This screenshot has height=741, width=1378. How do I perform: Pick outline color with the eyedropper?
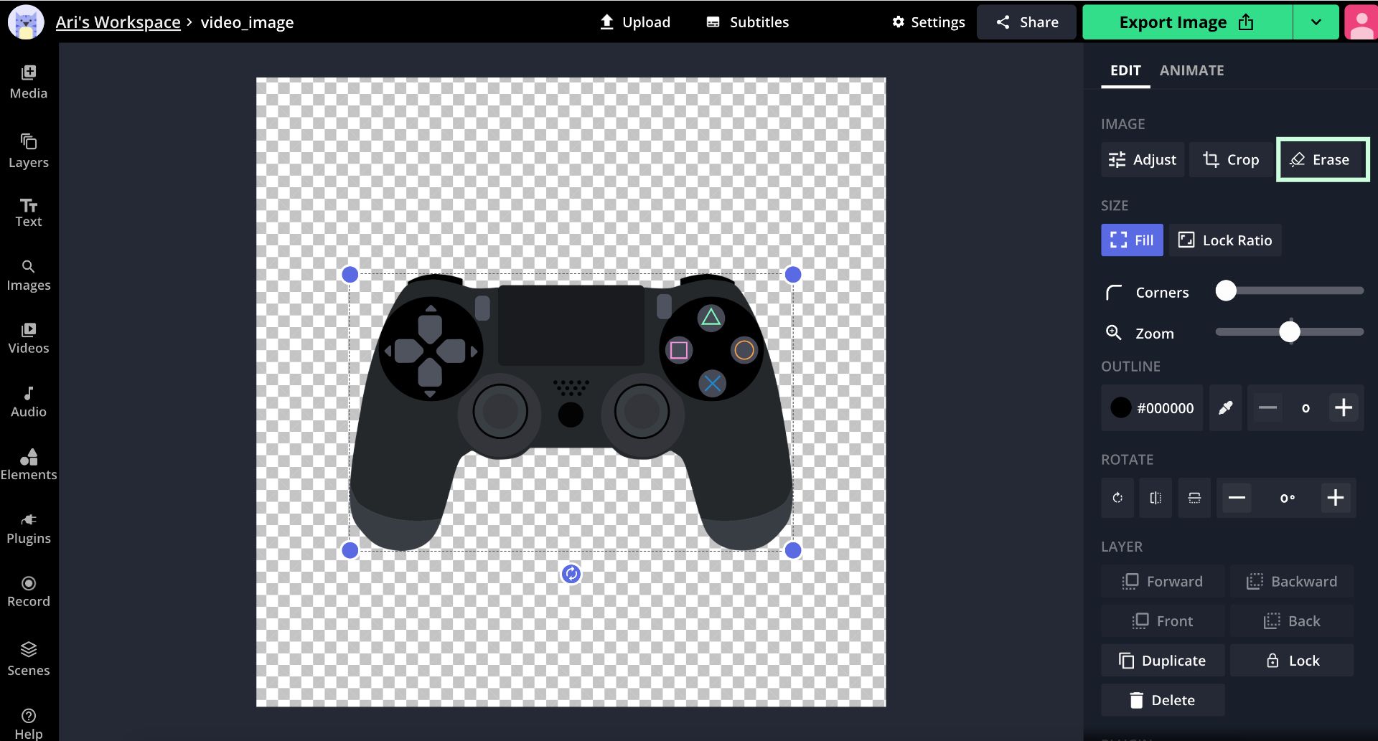pos(1226,408)
